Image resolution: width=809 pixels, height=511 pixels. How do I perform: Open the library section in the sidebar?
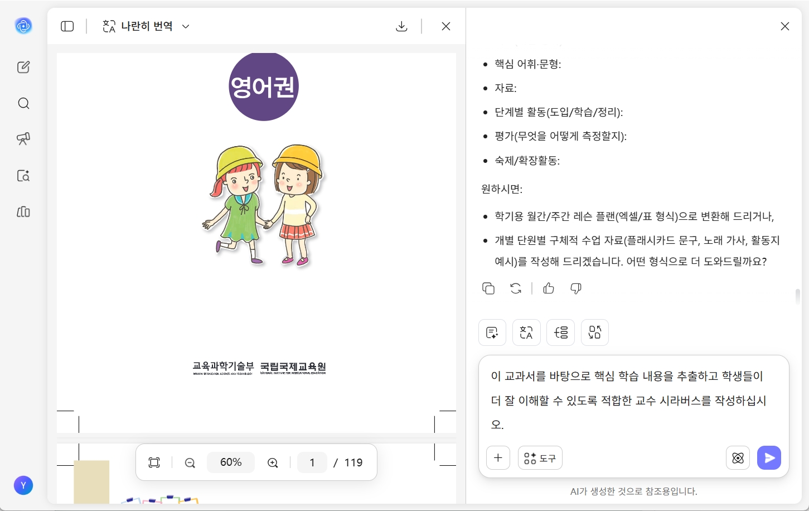pyautogui.click(x=23, y=212)
